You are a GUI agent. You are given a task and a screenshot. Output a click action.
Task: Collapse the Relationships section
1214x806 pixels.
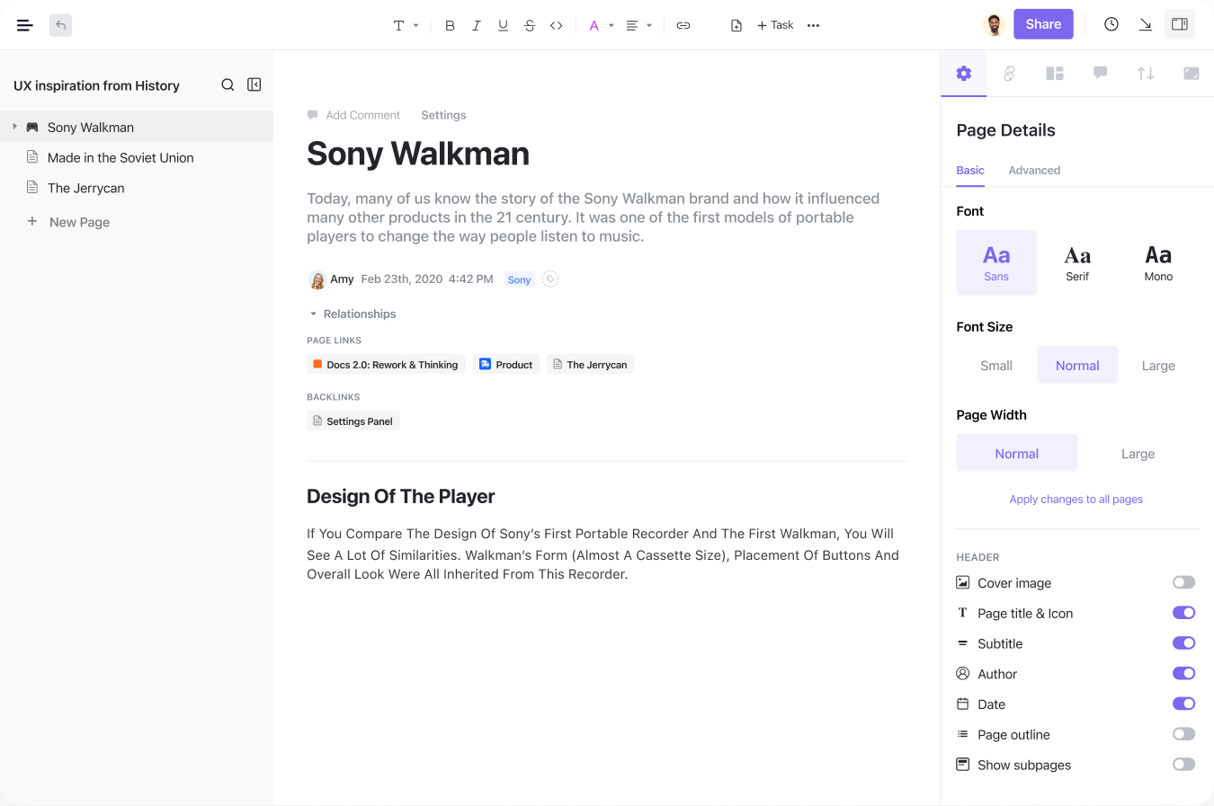tap(314, 314)
